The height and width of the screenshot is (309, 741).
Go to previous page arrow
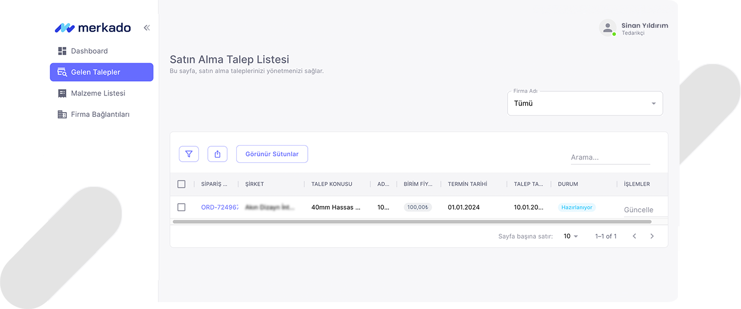coord(634,236)
